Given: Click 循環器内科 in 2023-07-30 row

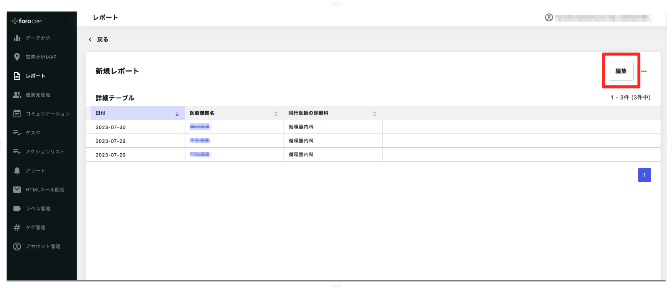Looking at the screenshot, I should coord(301,127).
